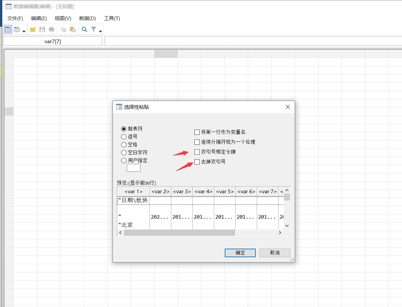Select the data editor edit mode icon
The image size is (402, 307).
(x=8, y=29)
